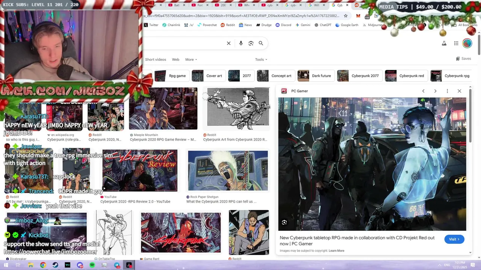Image resolution: width=481 pixels, height=270 pixels.
Task: Open the ChatGPT bookmark
Action: pos(323,25)
